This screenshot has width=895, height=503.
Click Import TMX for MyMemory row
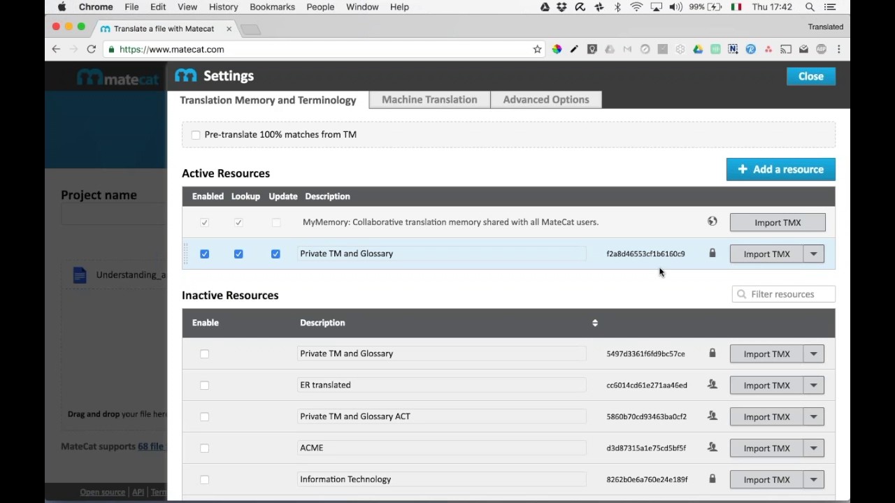click(x=778, y=222)
